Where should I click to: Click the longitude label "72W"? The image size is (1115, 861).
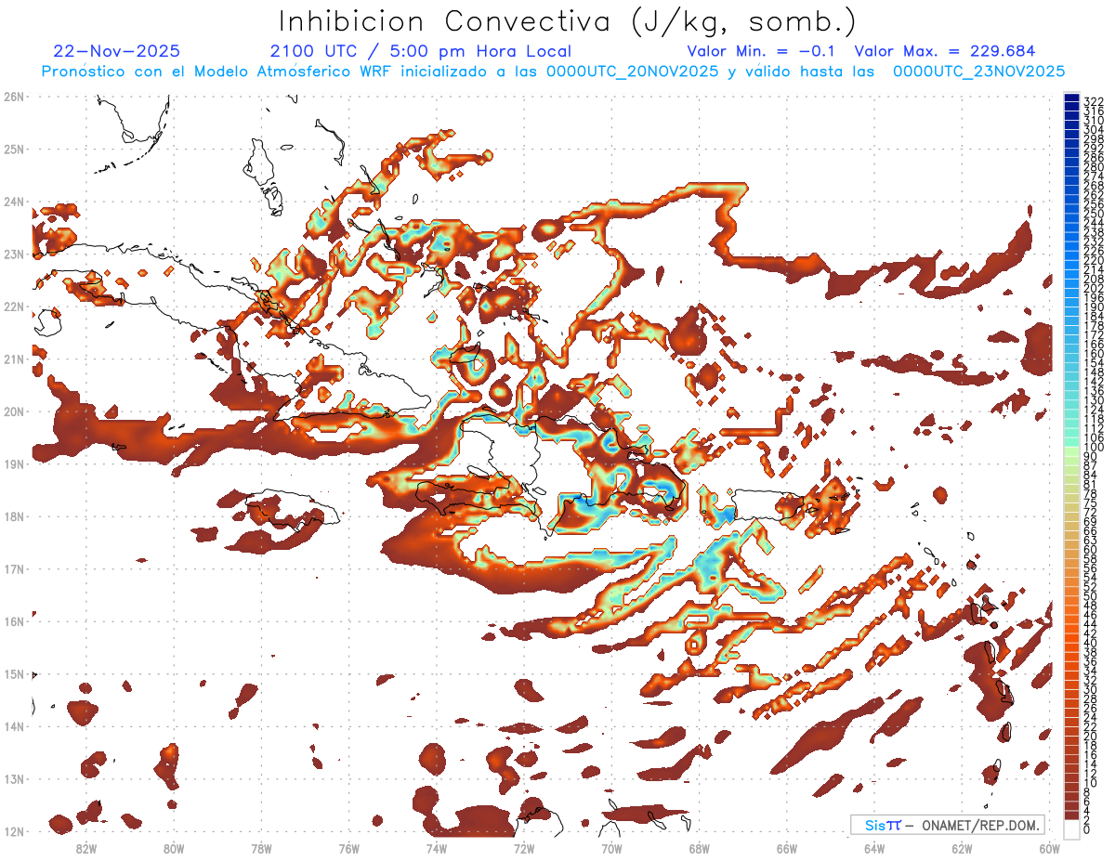[524, 848]
